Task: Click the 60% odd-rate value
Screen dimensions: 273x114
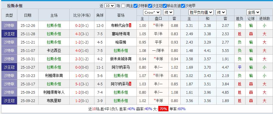Action: (x=182, y=109)
